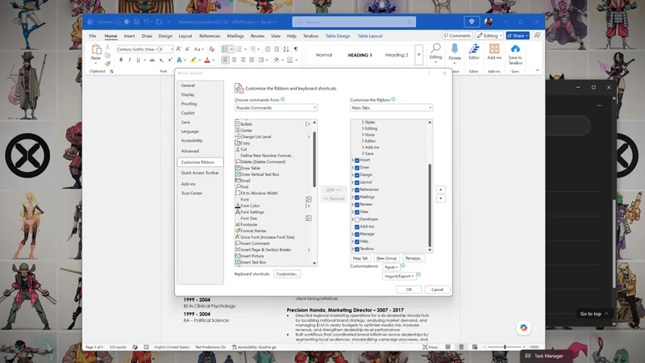This screenshot has height=363, width=645.
Task: Click the Superscript icon
Action: coord(170,60)
